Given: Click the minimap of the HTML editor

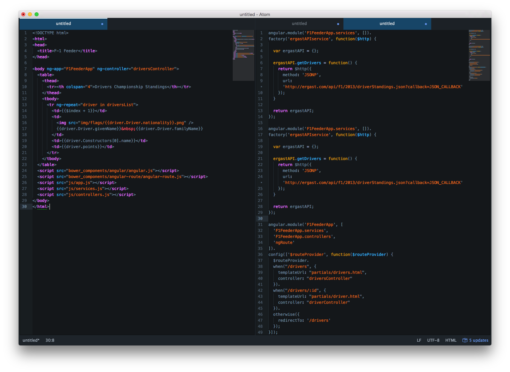Looking at the screenshot, I should point(243,55).
